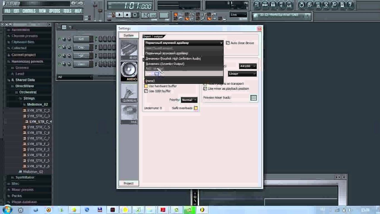Open the TOOLS menu
The image size is (380, 214).
click(x=67, y=11)
